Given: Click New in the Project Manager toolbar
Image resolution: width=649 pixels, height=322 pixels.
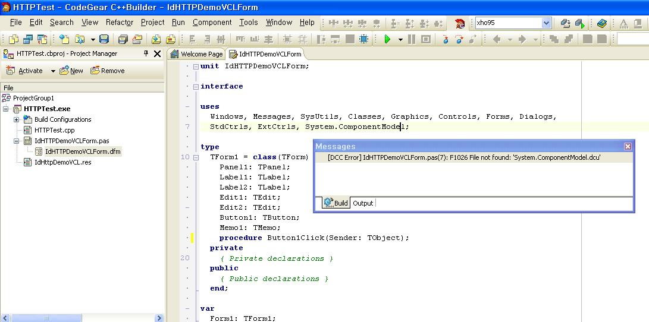Looking at the screenshot, I should 71,71.
